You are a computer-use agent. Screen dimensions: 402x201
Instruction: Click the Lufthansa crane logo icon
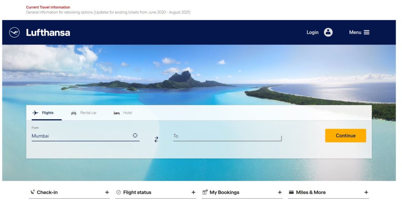pos(15,32)
